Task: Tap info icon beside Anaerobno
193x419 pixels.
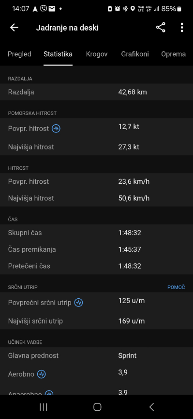Action: tap(49, 393)
